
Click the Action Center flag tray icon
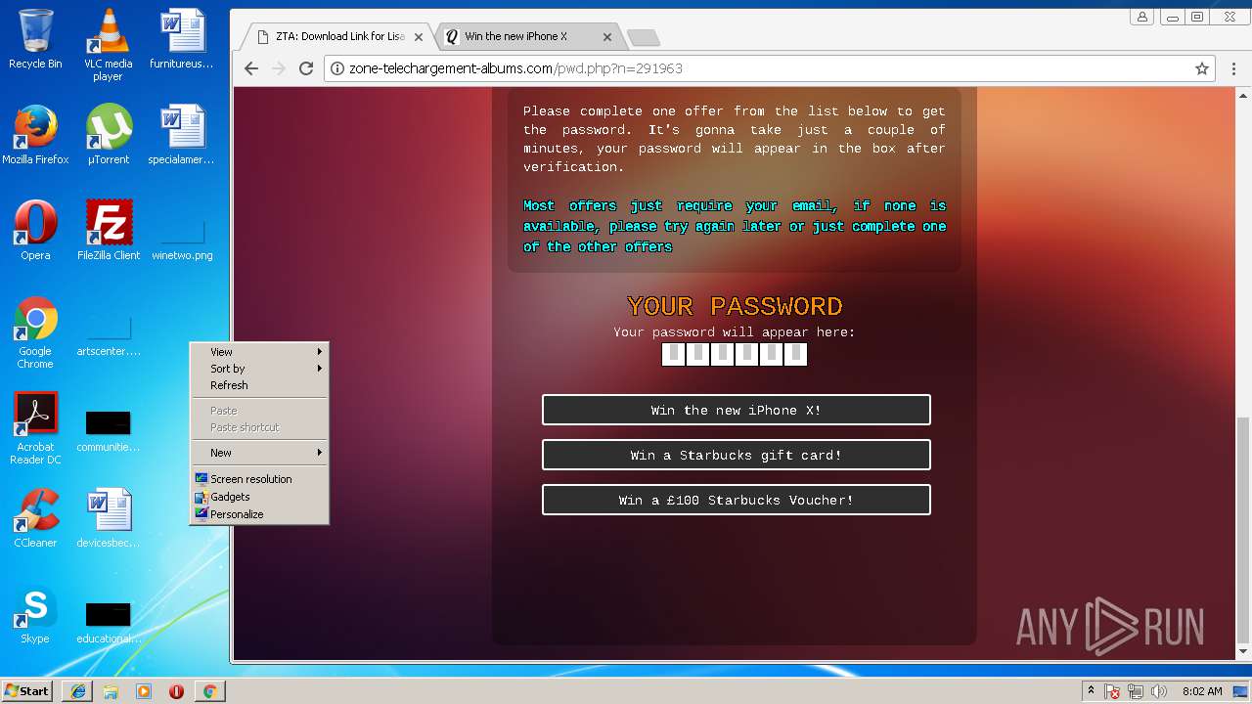[1113, 691]
